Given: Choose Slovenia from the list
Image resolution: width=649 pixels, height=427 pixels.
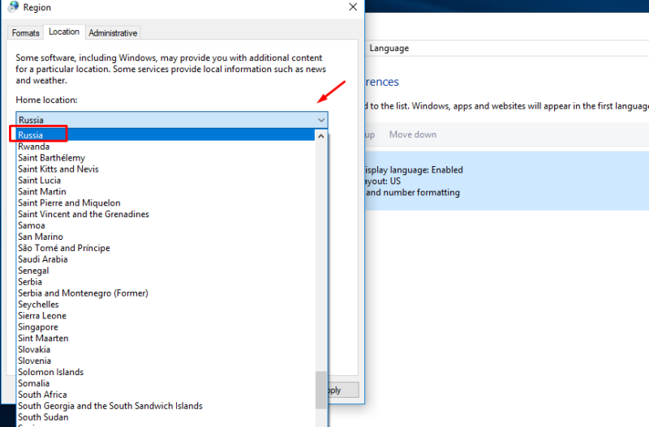Looking at the screenshot, I should (34, 361).
